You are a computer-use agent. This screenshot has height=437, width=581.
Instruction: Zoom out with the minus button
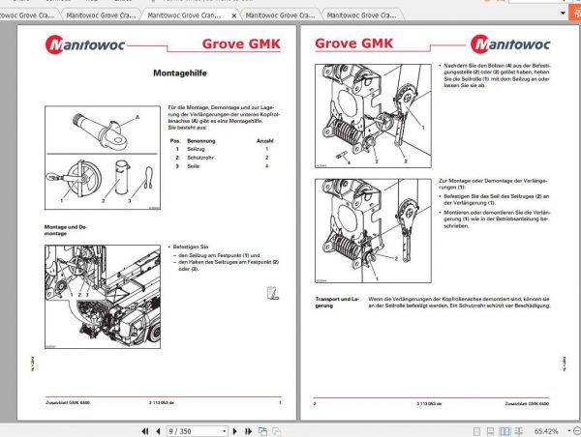point(577,431)
